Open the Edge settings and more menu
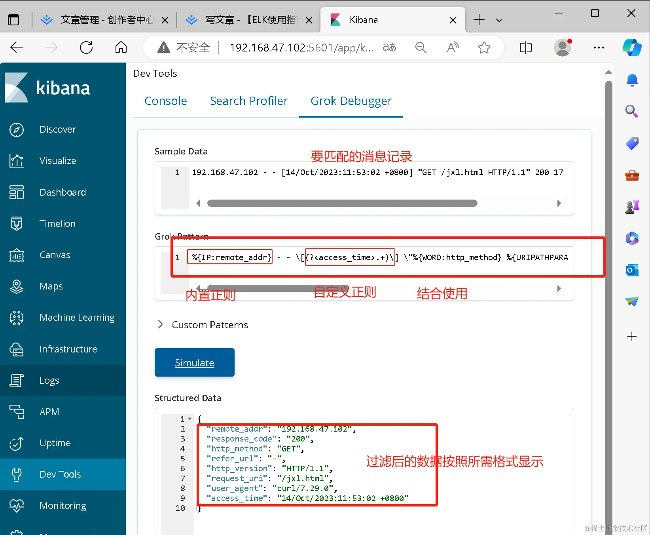The height and width of the screenshot is (535, 650). coord(599,48)
